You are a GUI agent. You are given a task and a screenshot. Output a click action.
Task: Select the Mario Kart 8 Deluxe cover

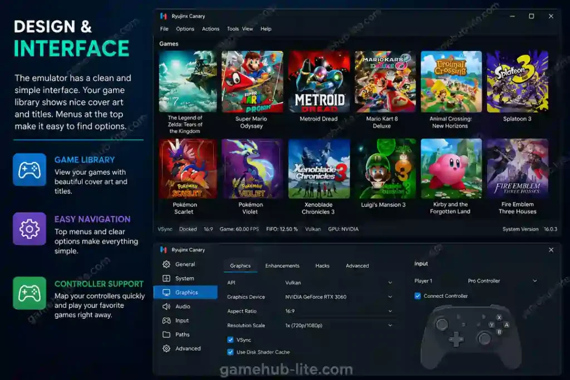tap(385, 81)
